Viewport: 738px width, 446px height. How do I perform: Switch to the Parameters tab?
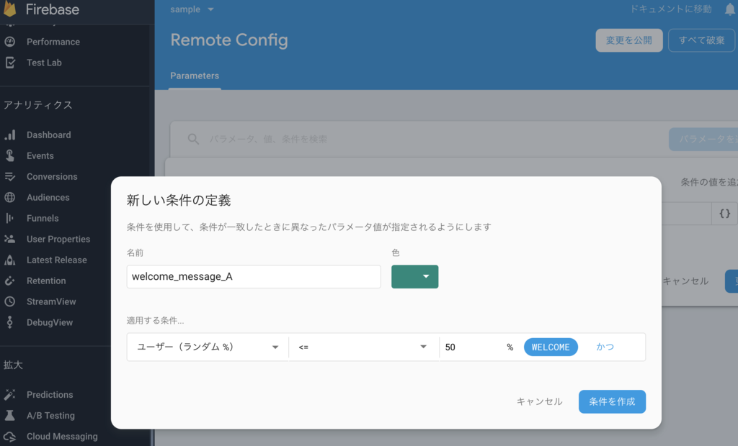[195, 76]
